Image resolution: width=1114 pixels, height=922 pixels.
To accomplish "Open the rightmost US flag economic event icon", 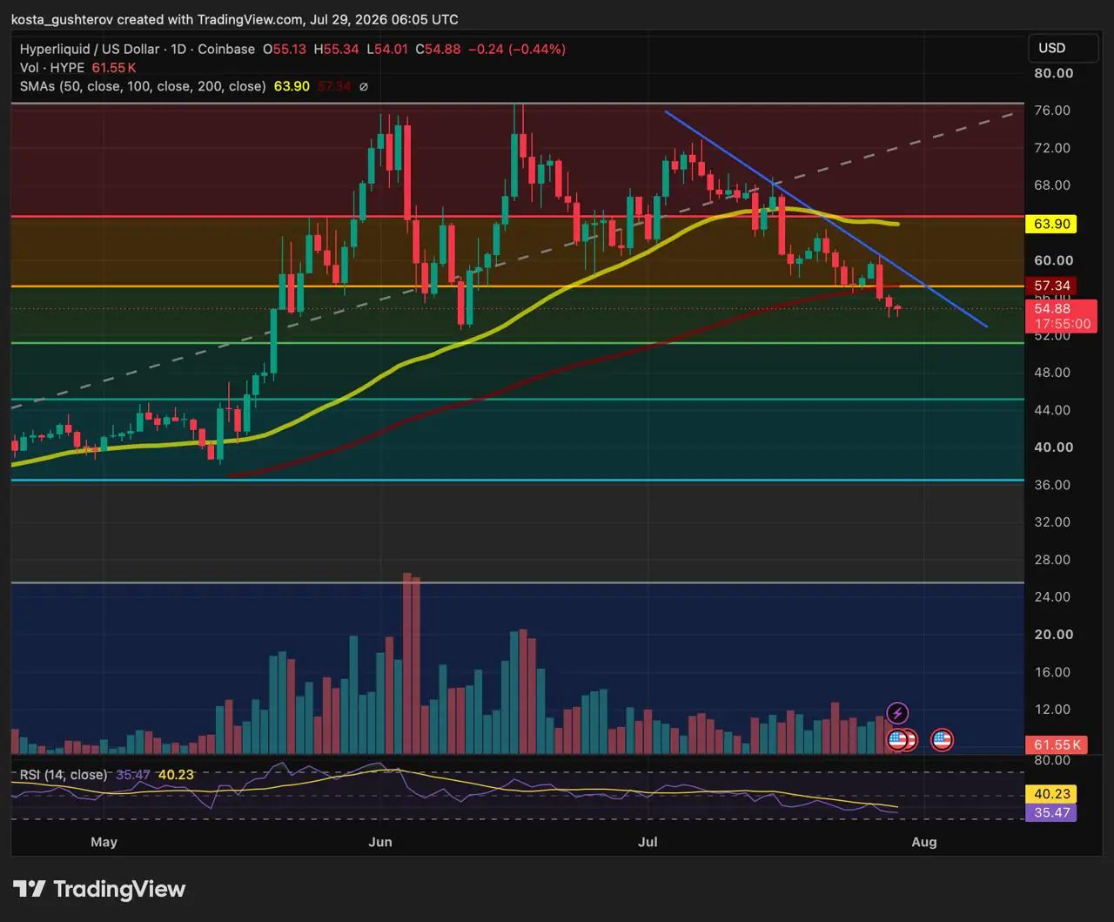I will tap(942, 740).
